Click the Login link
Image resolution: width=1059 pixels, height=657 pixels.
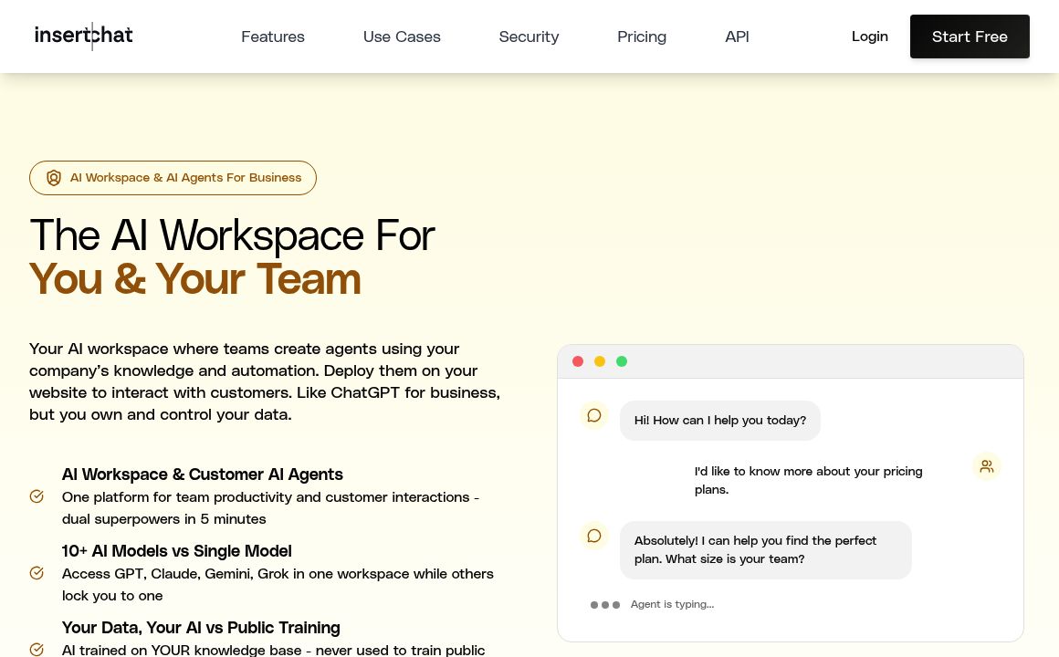pos(869,36)
